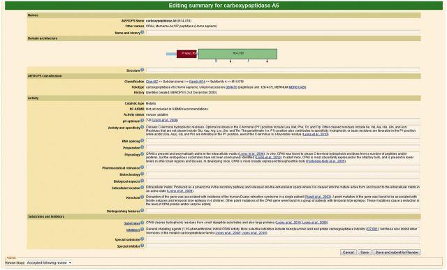Click into the Name and history field
The width and height of the screenshot is (447, 270).
click(283, 33)
